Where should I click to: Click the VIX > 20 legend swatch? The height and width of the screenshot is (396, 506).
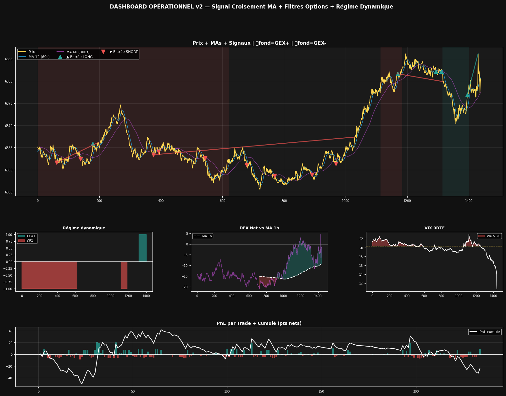click(x=481, y=236)
